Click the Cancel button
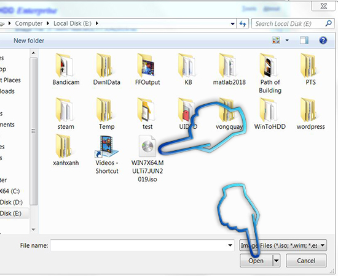Screen dimensions: 338x276 click(x=306, y=261)
